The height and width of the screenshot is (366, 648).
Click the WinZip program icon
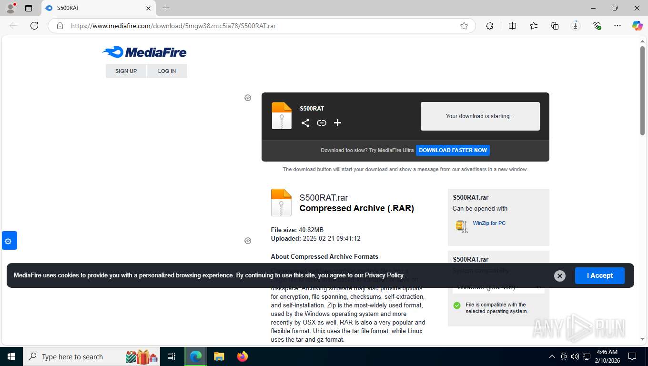[x=461, y=226]
